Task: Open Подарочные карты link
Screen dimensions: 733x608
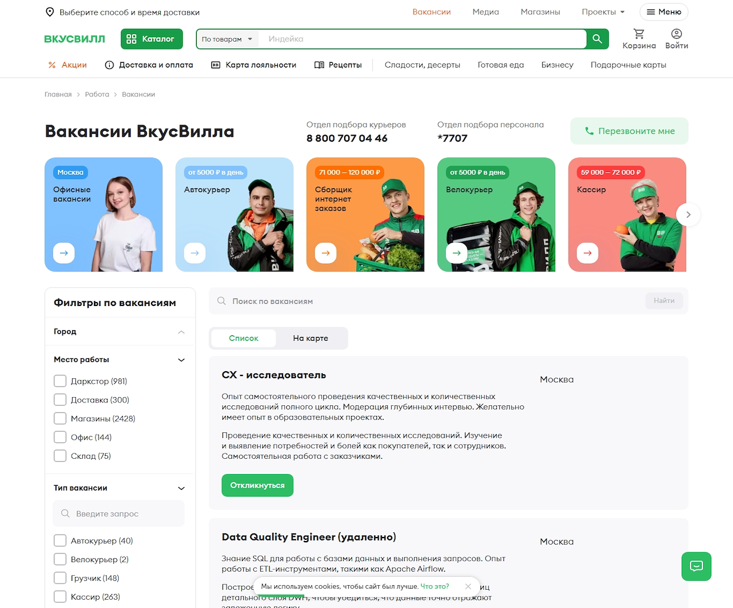Action: [628, 65]
